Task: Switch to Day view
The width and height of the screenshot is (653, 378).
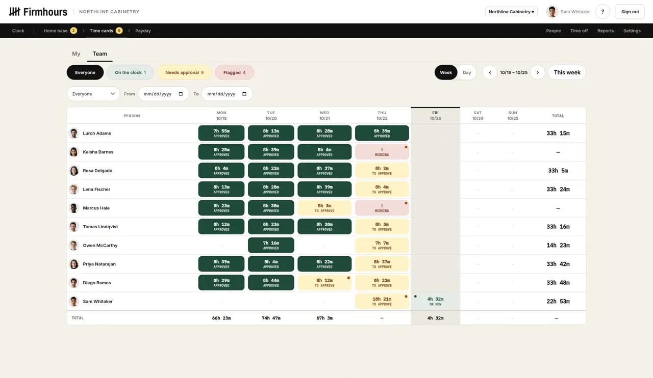Action: [x=467, y=72]
